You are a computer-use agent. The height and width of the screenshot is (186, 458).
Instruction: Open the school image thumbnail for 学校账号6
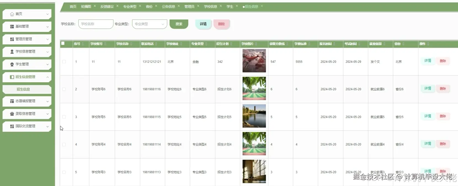point(254,88)
